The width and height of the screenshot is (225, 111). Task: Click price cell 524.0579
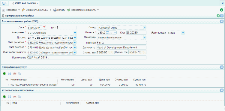coord(106,85)
